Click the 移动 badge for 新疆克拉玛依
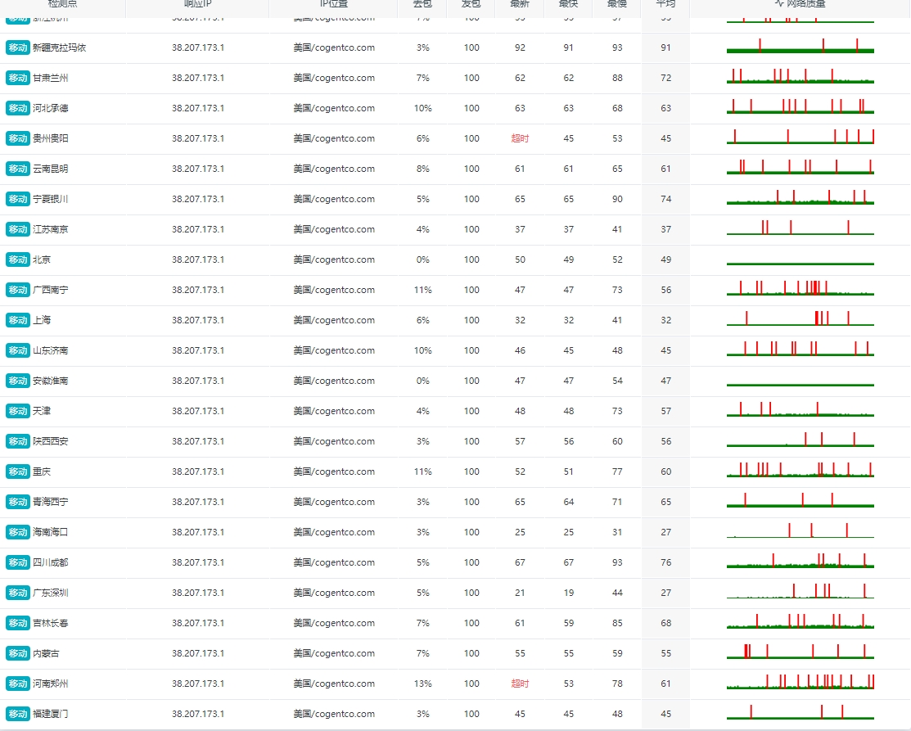911x731 pixels. 17,47
